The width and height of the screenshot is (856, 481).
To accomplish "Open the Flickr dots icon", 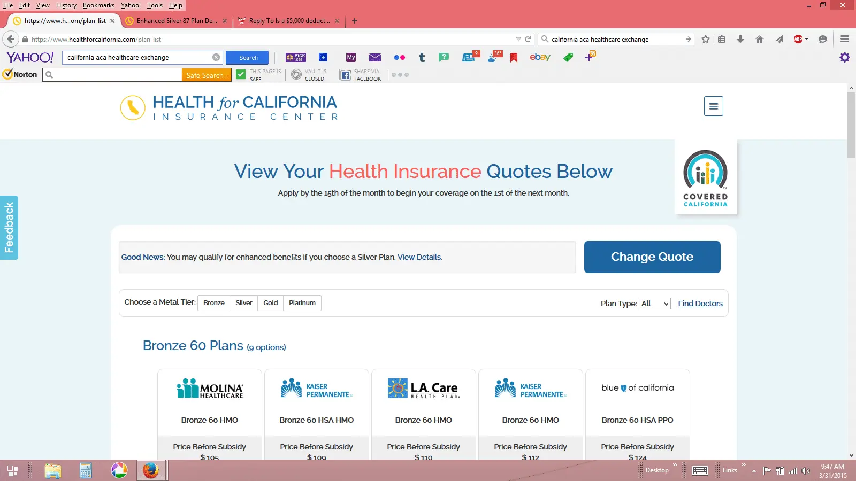I will tap(399, 57).
